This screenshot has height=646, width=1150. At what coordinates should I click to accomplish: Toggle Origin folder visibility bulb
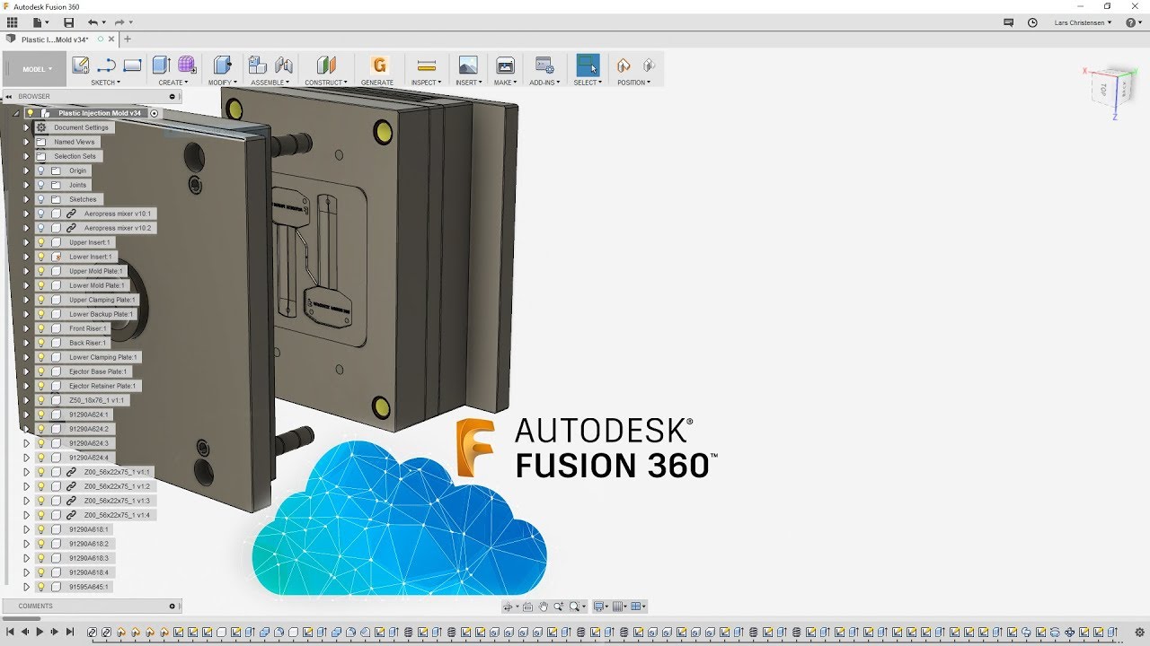pos(40,170)
